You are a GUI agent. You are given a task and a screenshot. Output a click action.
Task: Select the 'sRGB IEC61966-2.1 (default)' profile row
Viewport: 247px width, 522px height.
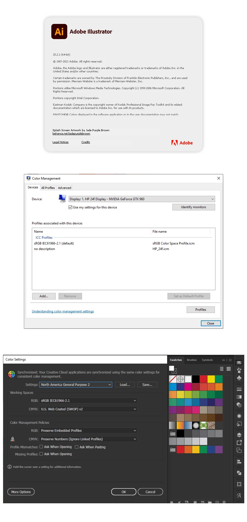(123, 243)
